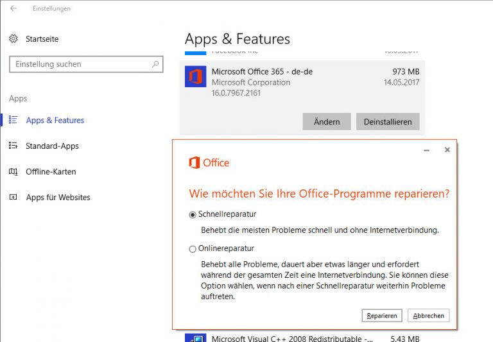The image size is (493, 342).
Task: Click the Apps für Websites icon
Action: [x=13, y=198]
